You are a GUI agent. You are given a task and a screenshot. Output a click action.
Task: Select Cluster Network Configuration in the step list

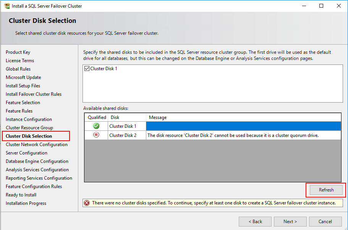point(37,145)
